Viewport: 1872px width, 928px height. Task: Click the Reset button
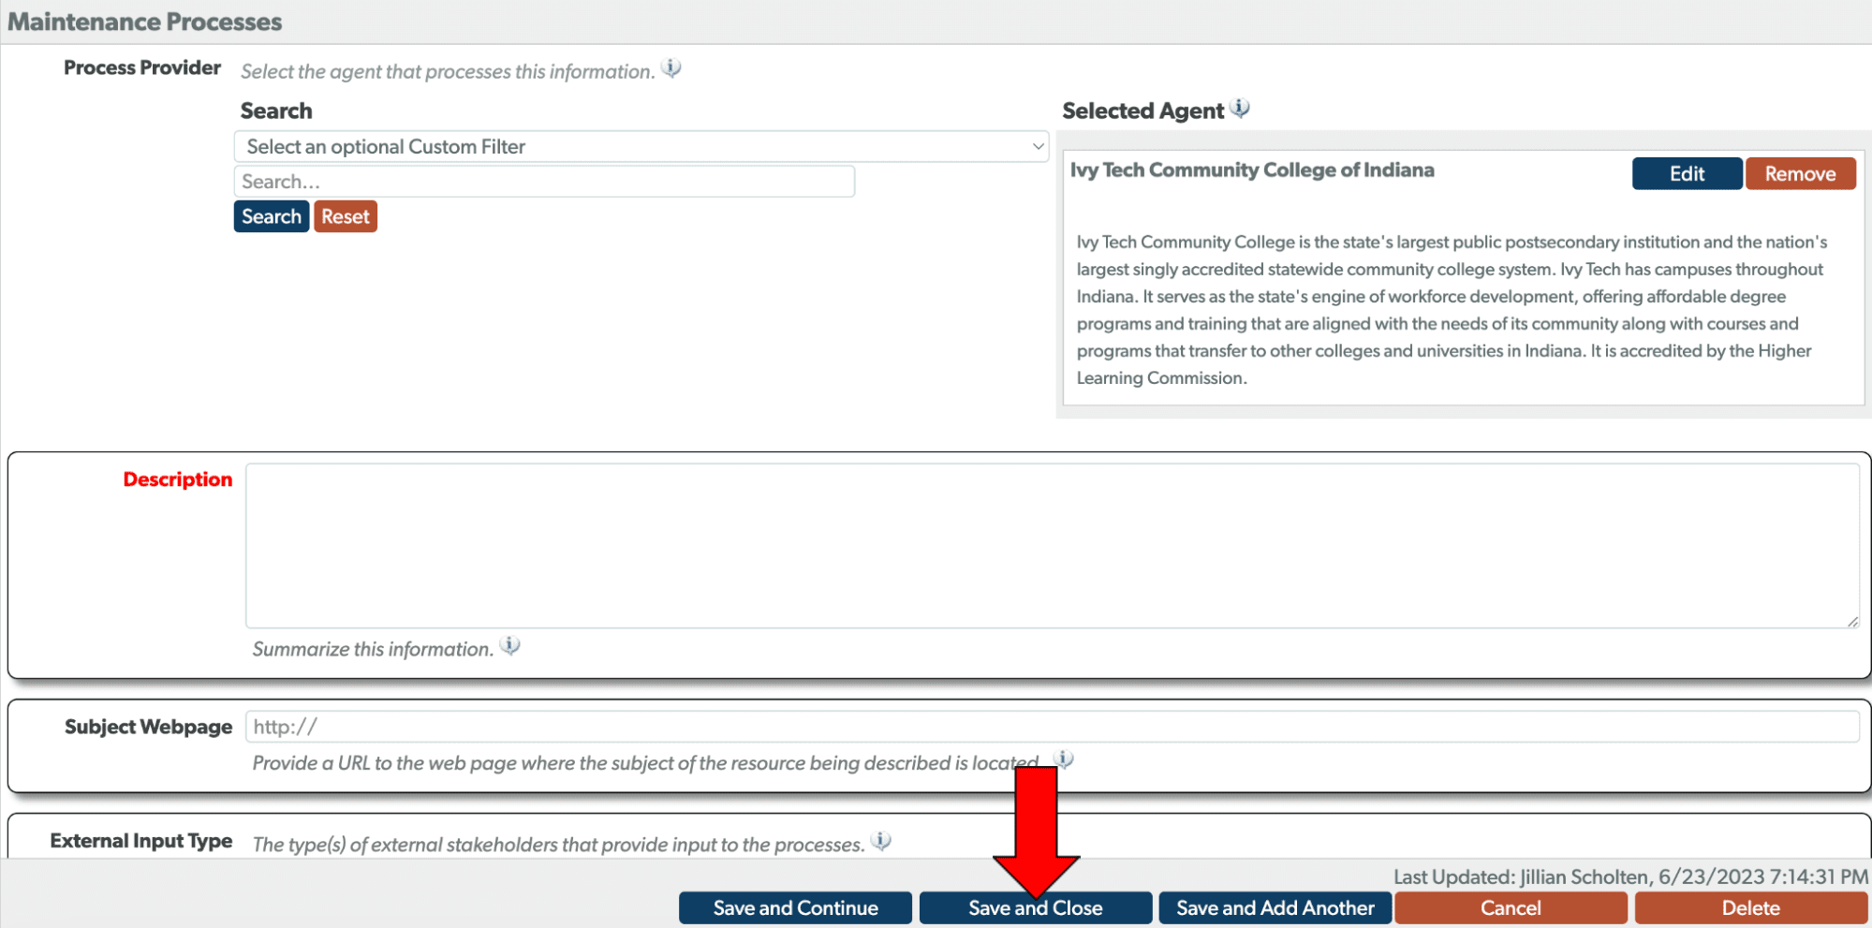tap(345, 216)
